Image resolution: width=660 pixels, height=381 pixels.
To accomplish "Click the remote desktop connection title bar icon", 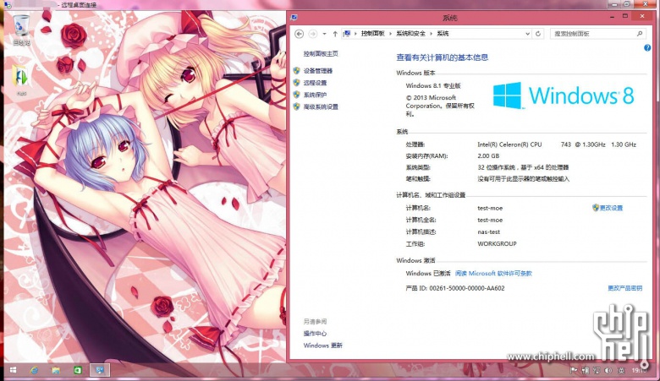I will (x=7, y=4).
